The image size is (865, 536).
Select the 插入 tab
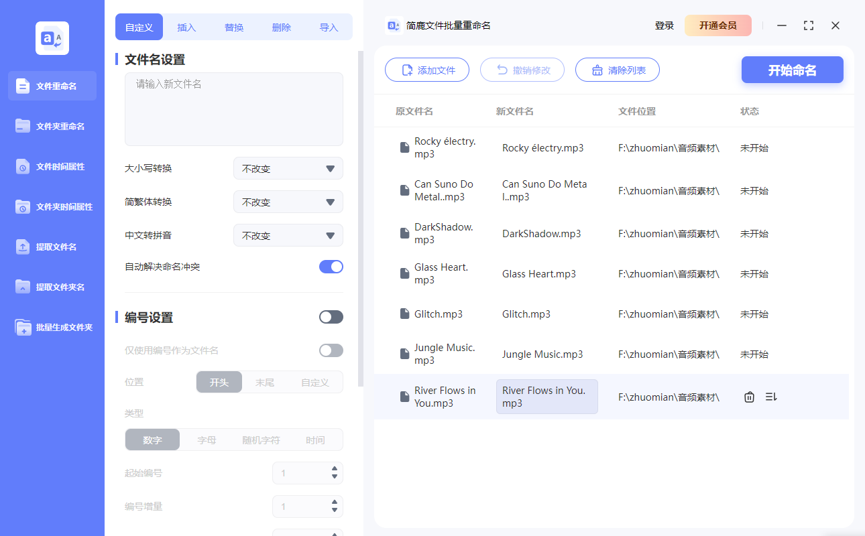click(x=186, y=27)
